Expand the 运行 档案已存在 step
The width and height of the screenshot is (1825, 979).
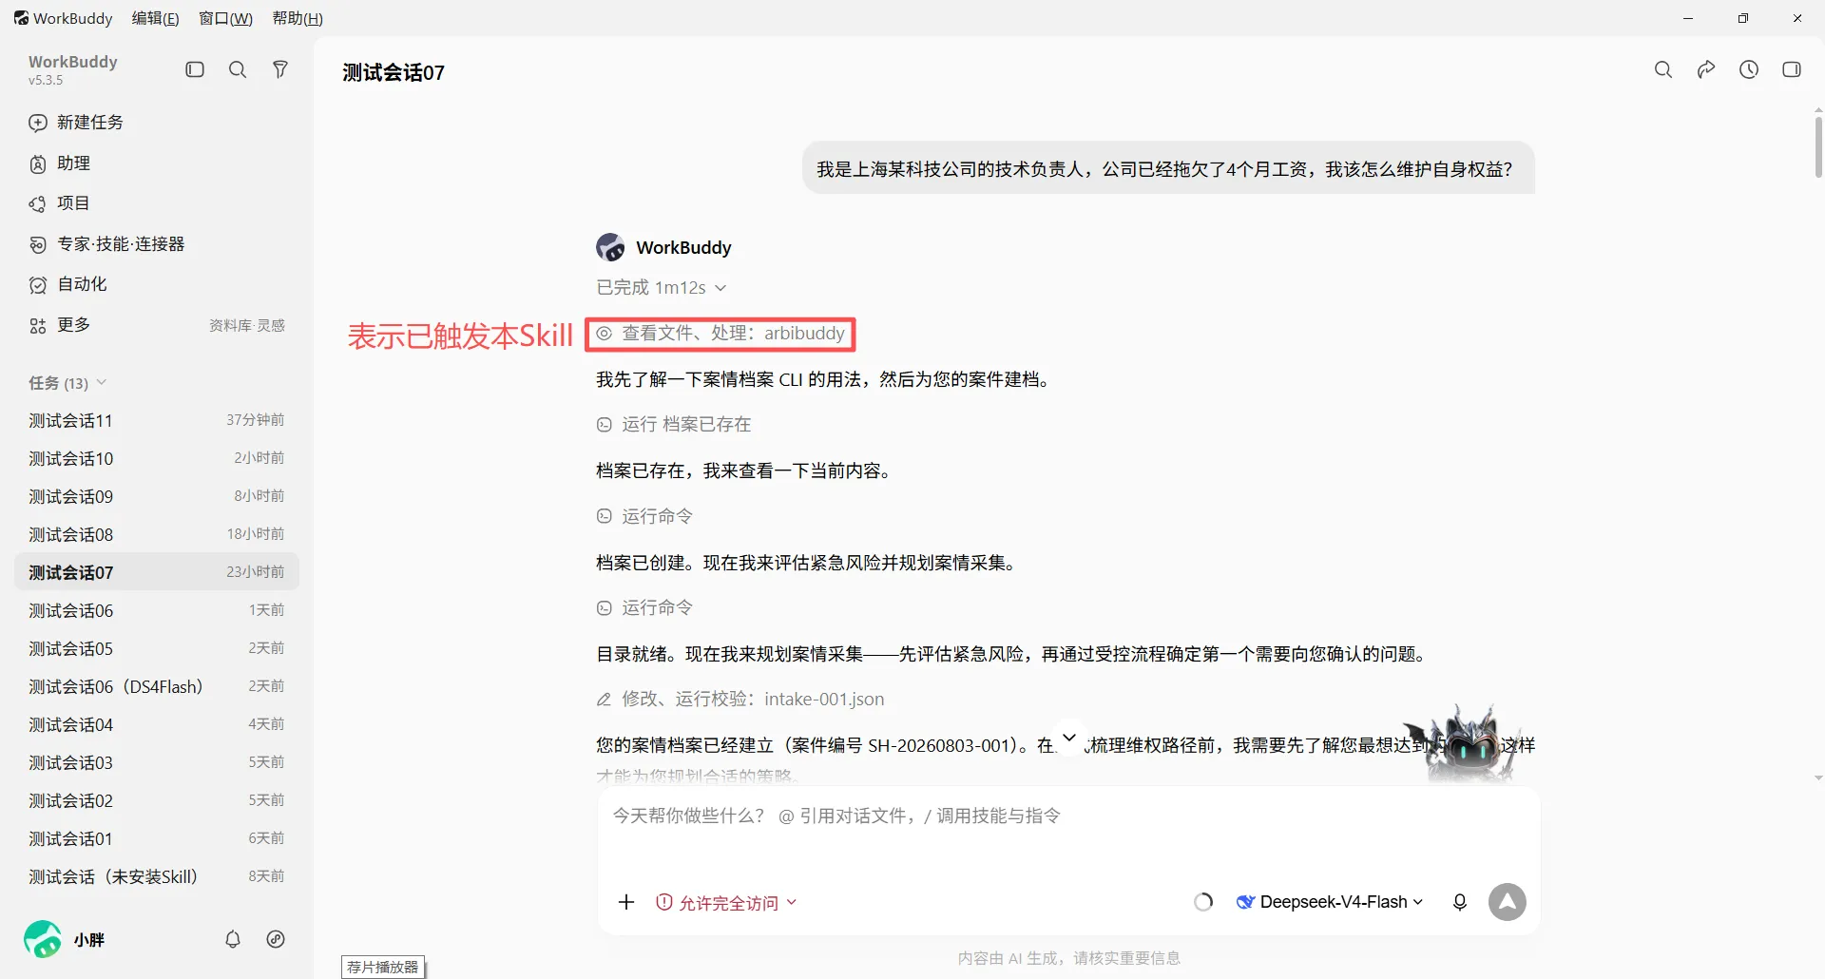(674, 424)
